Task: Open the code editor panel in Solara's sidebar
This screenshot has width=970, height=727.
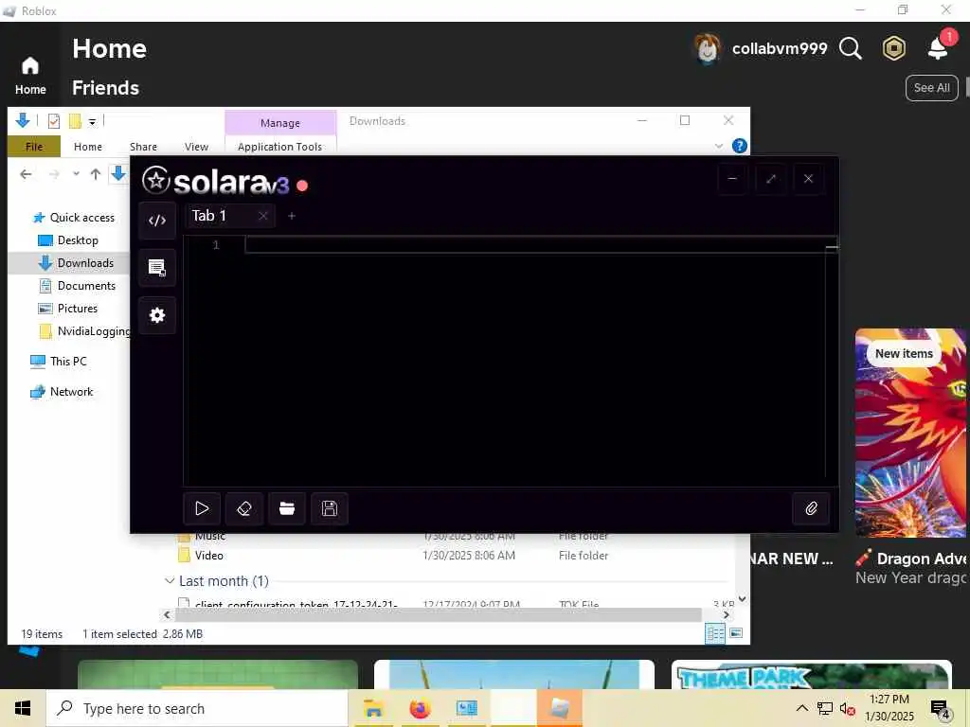Action: pyautogui.click(x=157, y=221)
